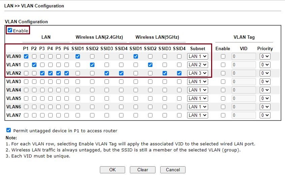Click the Clear button
Image resolution: width=285 pixels, height=175 pixels.
tap(143, 170)
